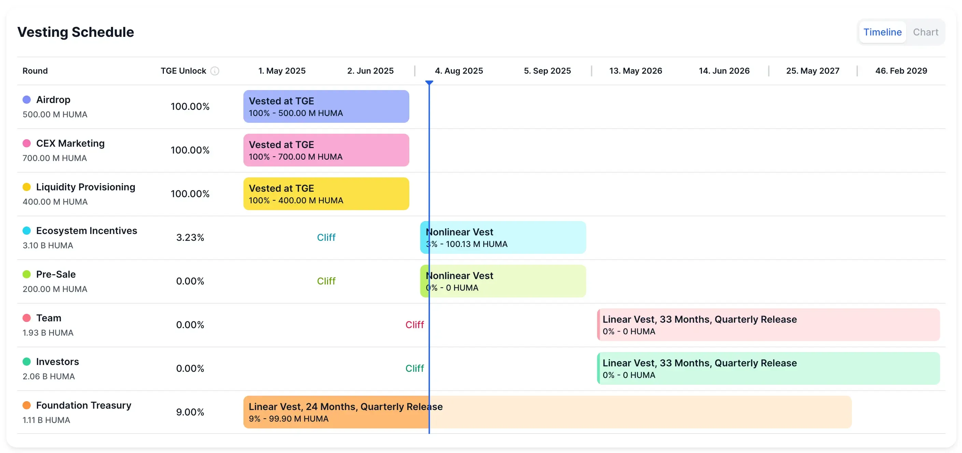Click the Team Linear Vest bar
The image size is (962, 453).
[768, 325]
